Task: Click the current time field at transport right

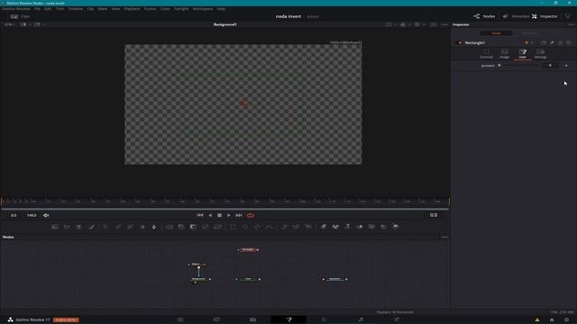Action: click(434, 215)
